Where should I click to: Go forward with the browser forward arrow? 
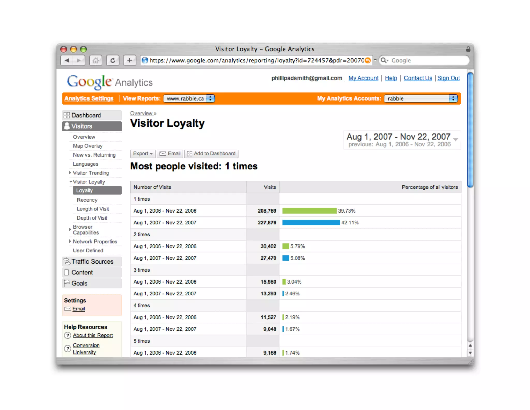pos(79,60)
